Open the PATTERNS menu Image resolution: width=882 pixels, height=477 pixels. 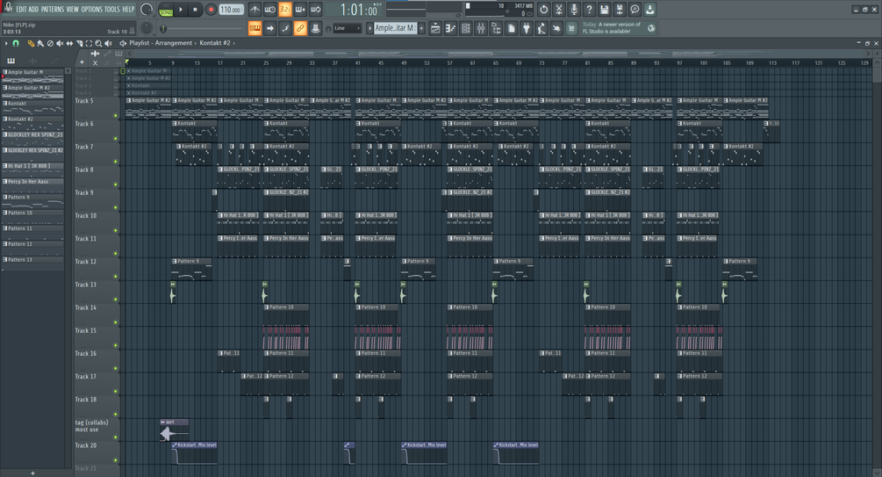tap(53, 9)
